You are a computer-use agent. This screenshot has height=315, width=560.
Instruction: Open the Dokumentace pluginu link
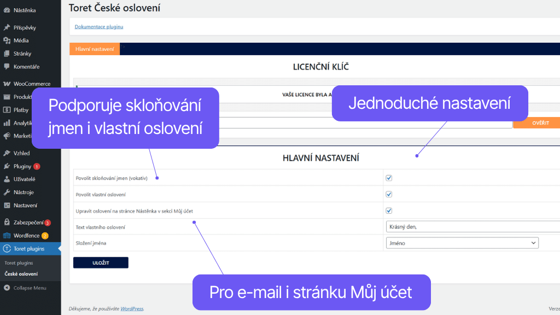pyautogui.click(x=99, y=26)
